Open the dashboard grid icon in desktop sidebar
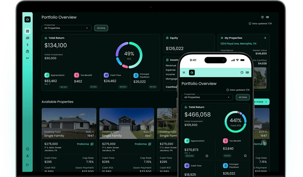Image resolution: width=303 pixels, height=177 pixels. coord(28,31)
